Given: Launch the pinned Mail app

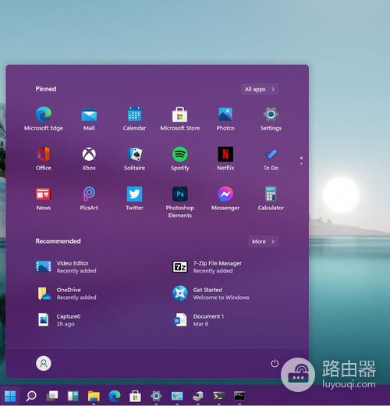Looking at the screenshot, I should click(89, 119).
